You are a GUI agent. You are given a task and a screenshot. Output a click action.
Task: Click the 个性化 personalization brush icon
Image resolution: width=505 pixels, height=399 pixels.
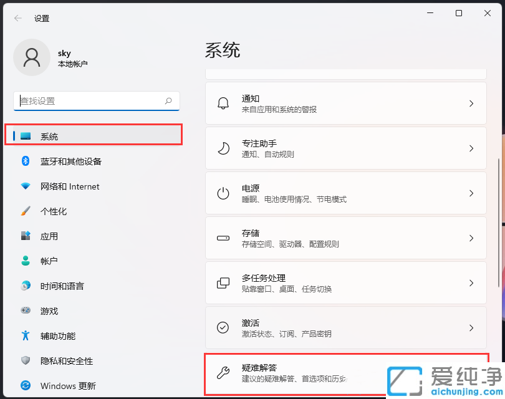coord(25,211)
